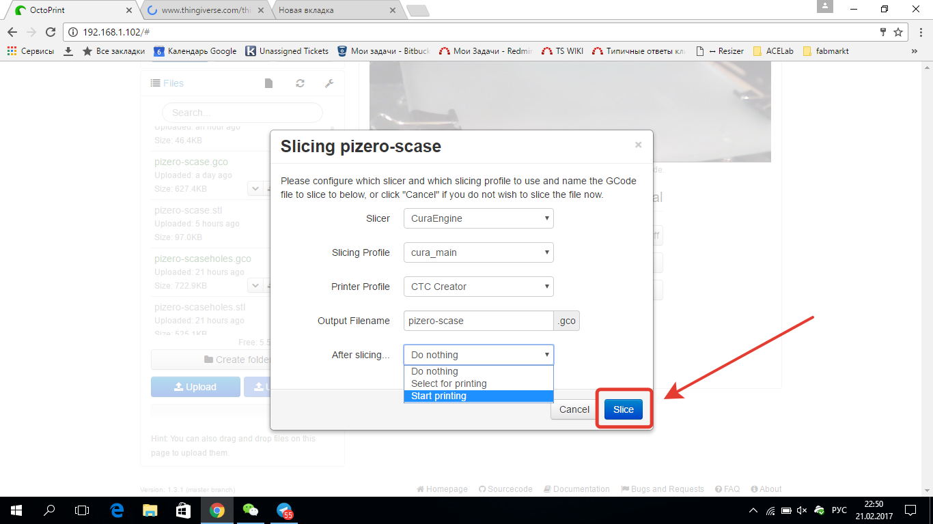The height and width of the screenshot is (524, 933).
Task: Close the Slicing pizero-scase dialog with X
Action: click(x=638, y=145)
